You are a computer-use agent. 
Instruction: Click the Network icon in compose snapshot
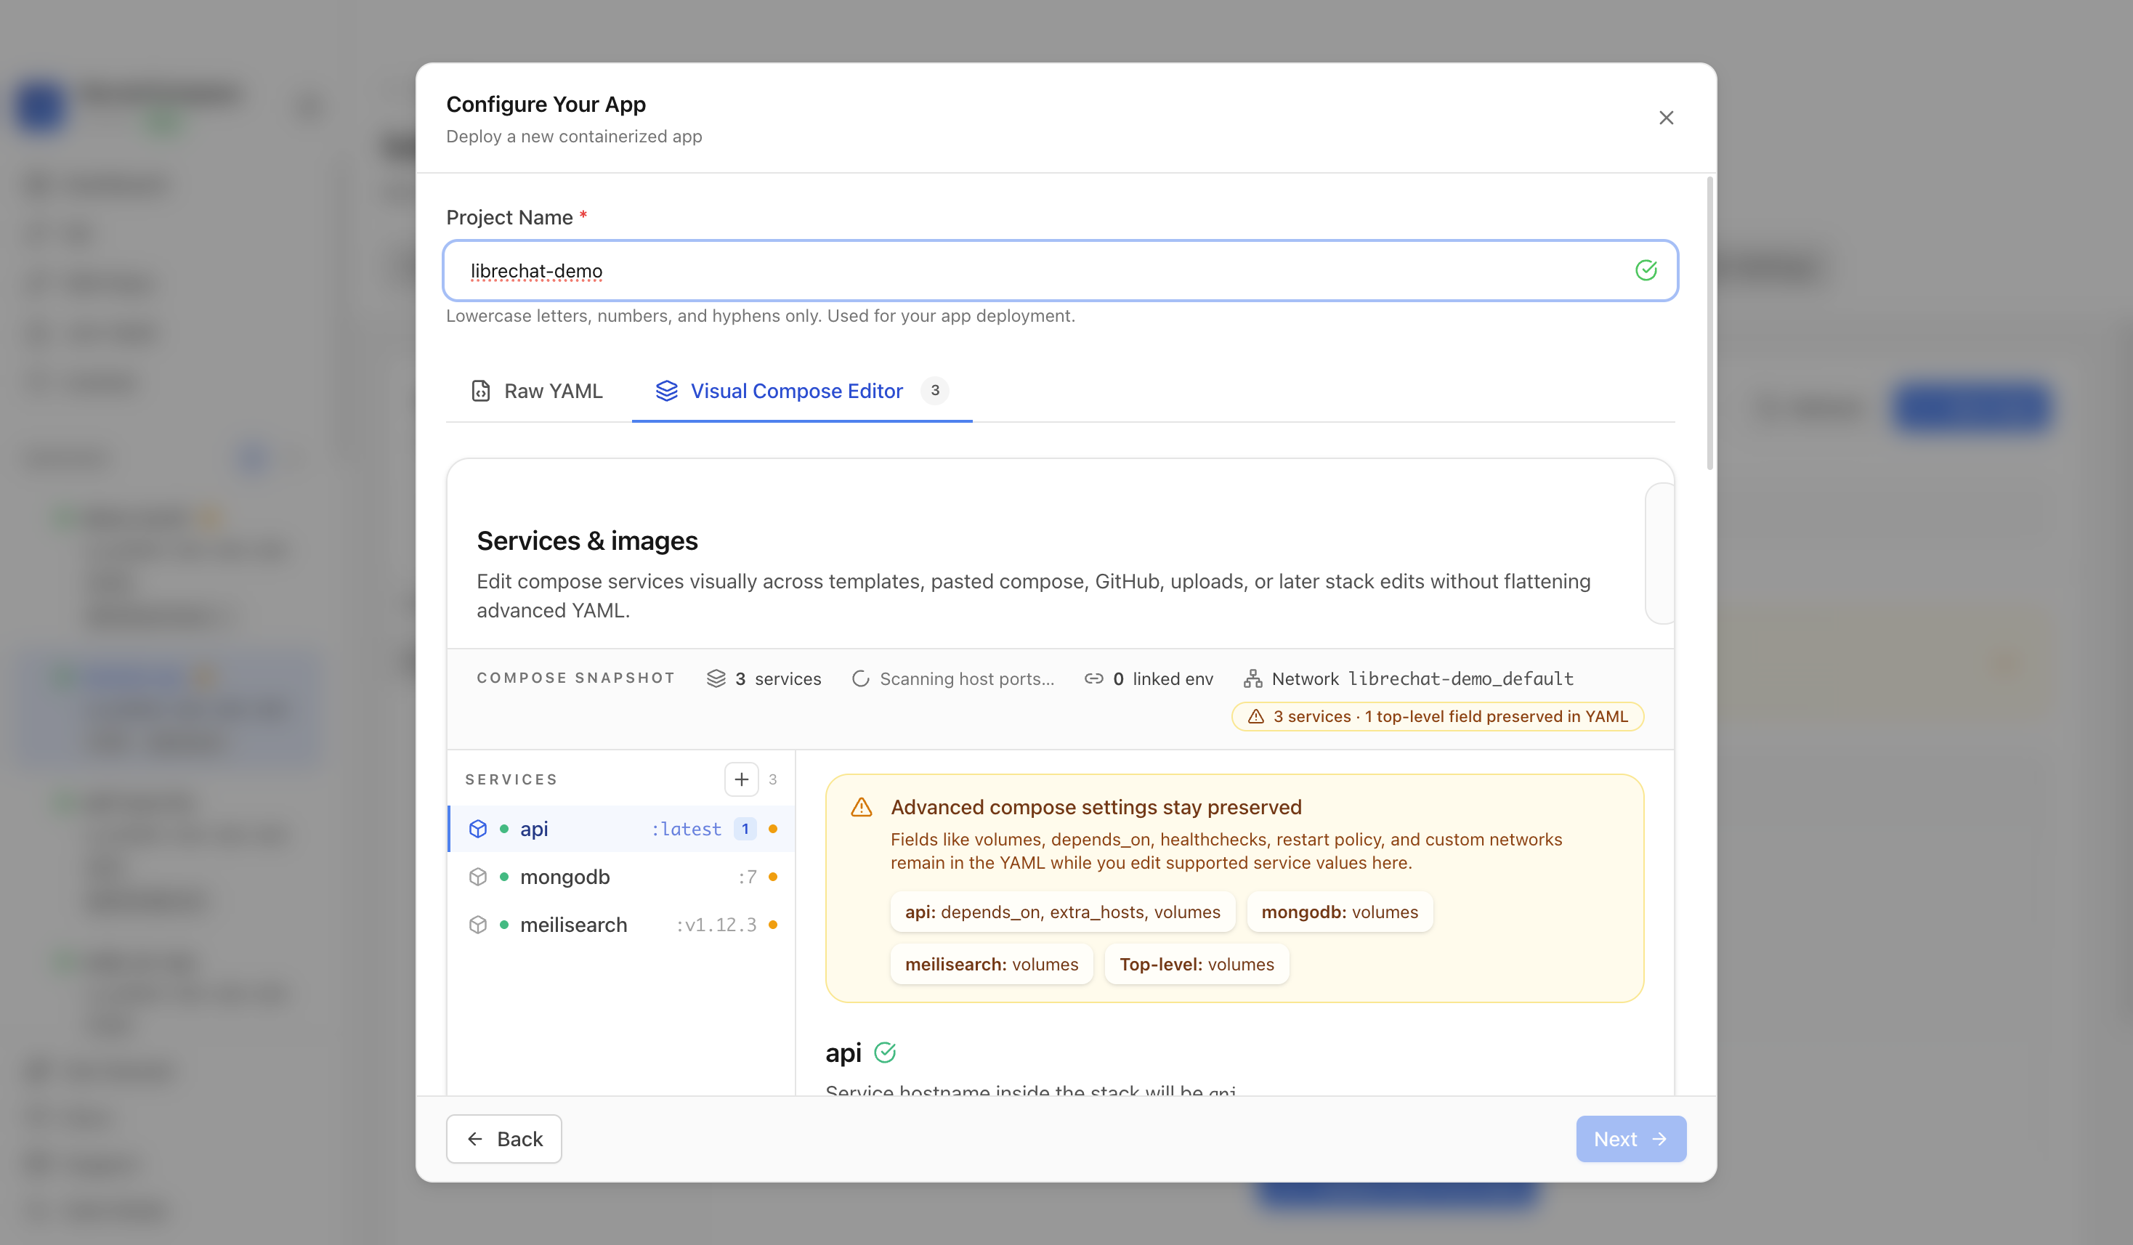(x=1252, y=678)
